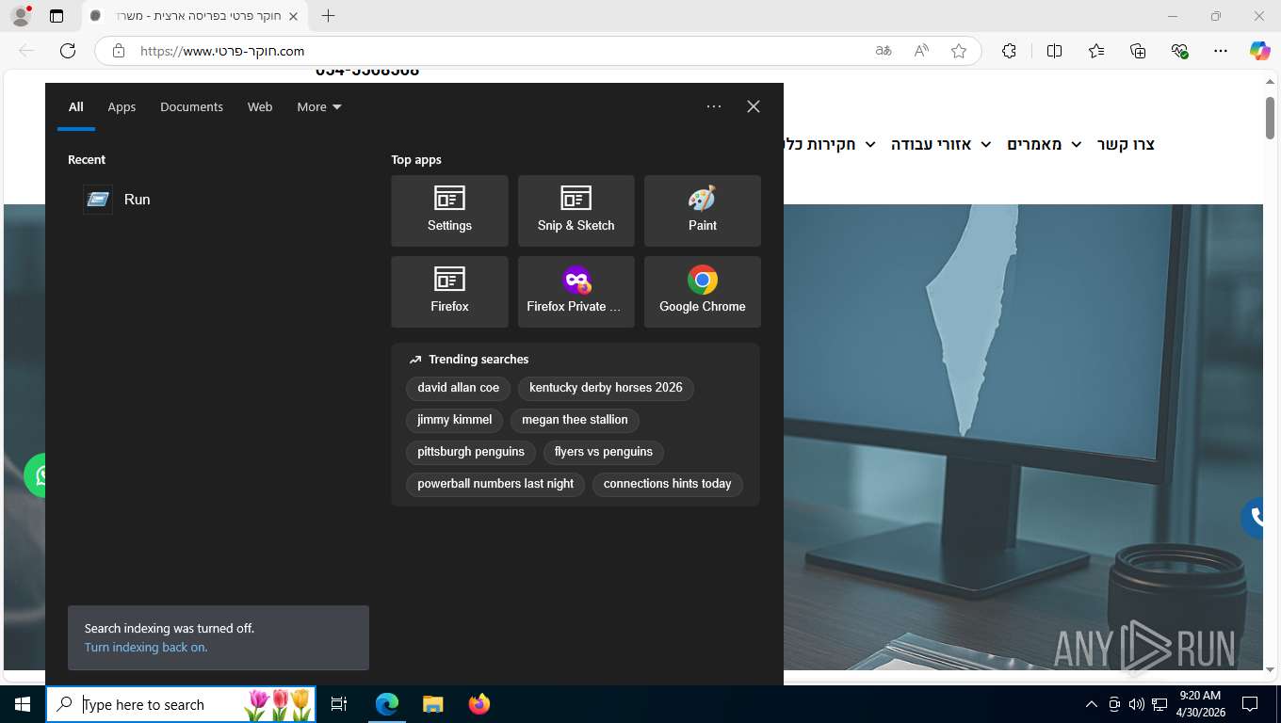Search trending jimmy kimmel
This screenshot has width=1281, height=723.
(x=455, y=420)
